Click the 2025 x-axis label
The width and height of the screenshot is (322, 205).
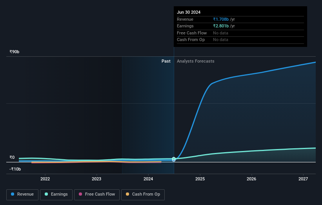click(x=200, y=179)
